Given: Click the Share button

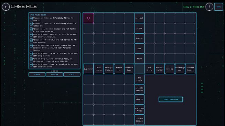Looking at the screenshot, I should pos(218,7).
